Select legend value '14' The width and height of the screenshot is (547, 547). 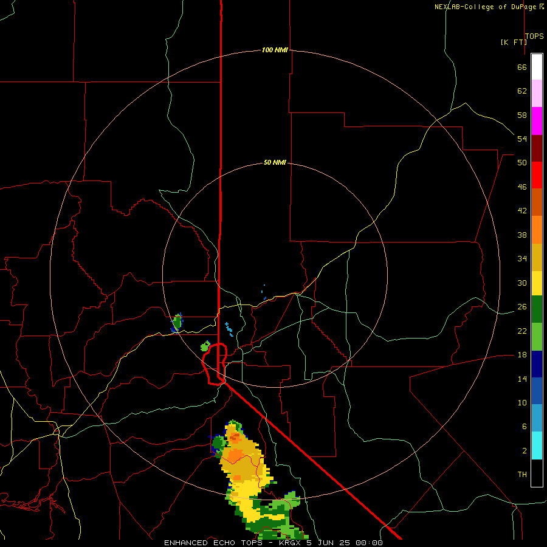coord(522,379)
